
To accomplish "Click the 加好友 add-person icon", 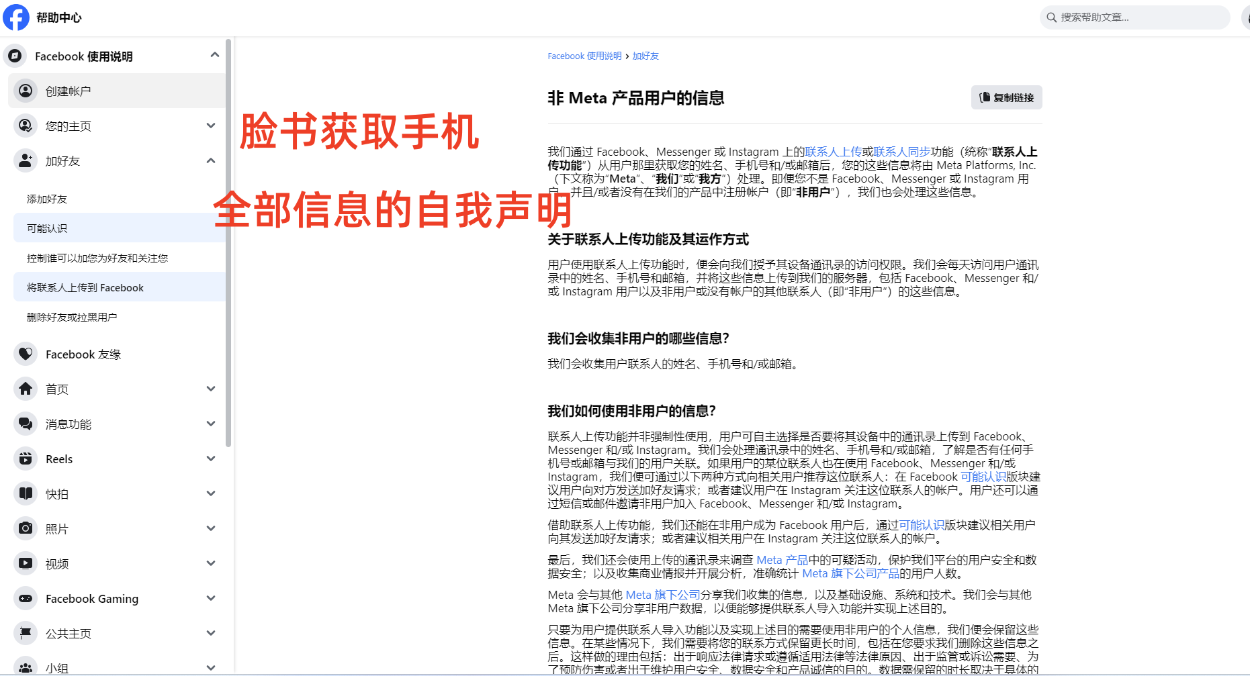I will (x=26, y=160).
